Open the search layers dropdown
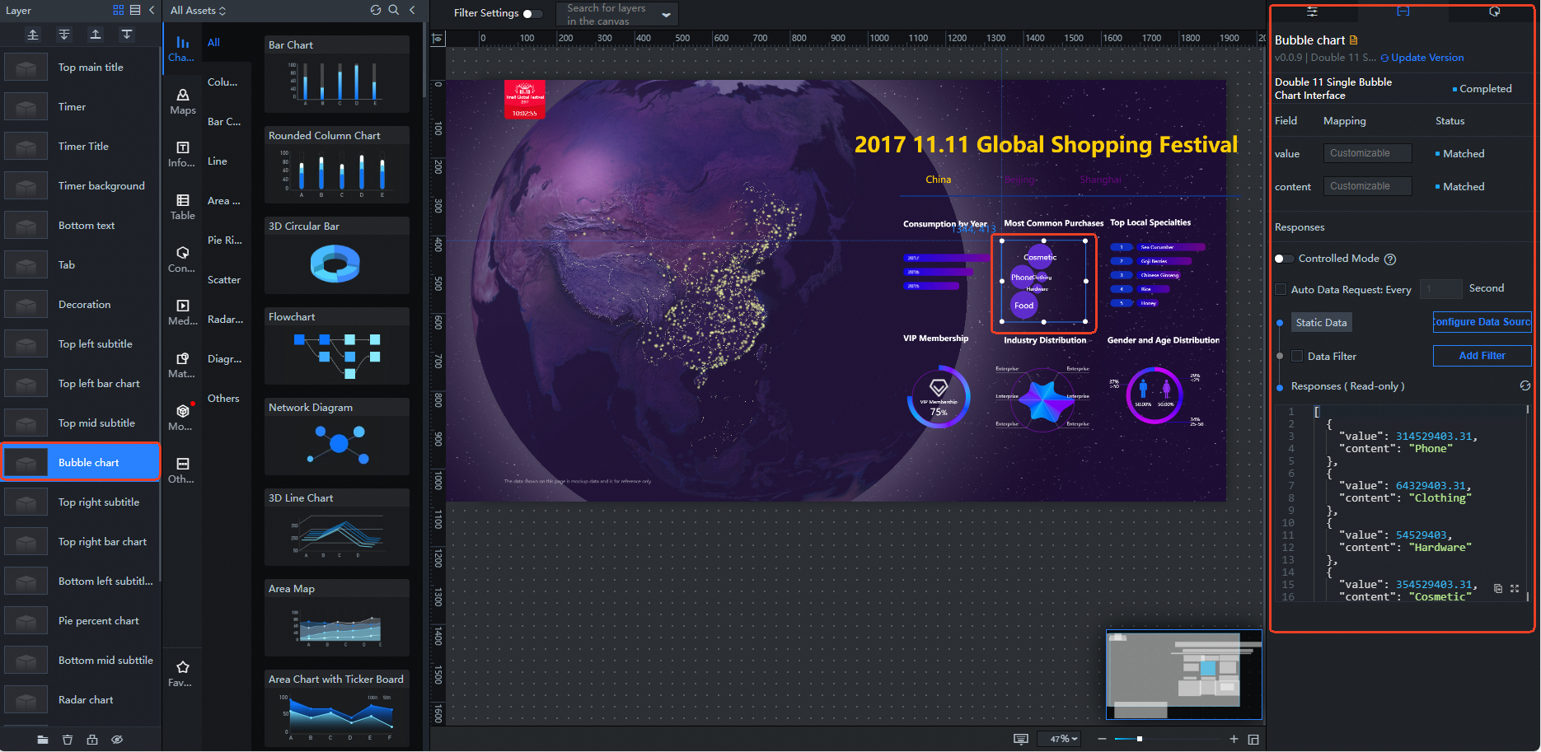 616,14
